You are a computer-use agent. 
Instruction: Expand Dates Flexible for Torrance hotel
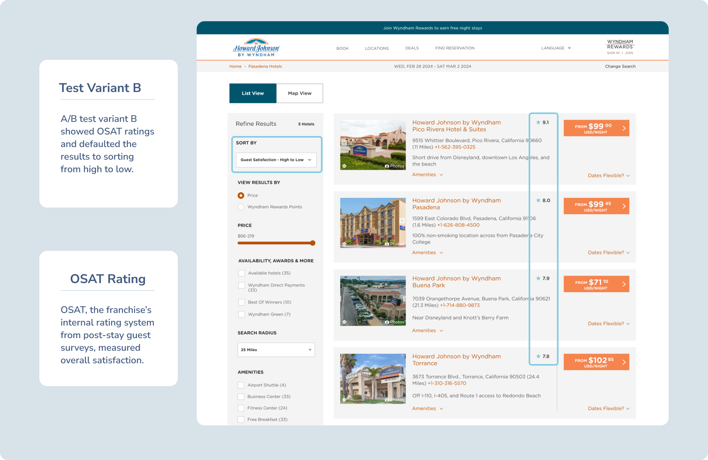(x=608, y=408)
